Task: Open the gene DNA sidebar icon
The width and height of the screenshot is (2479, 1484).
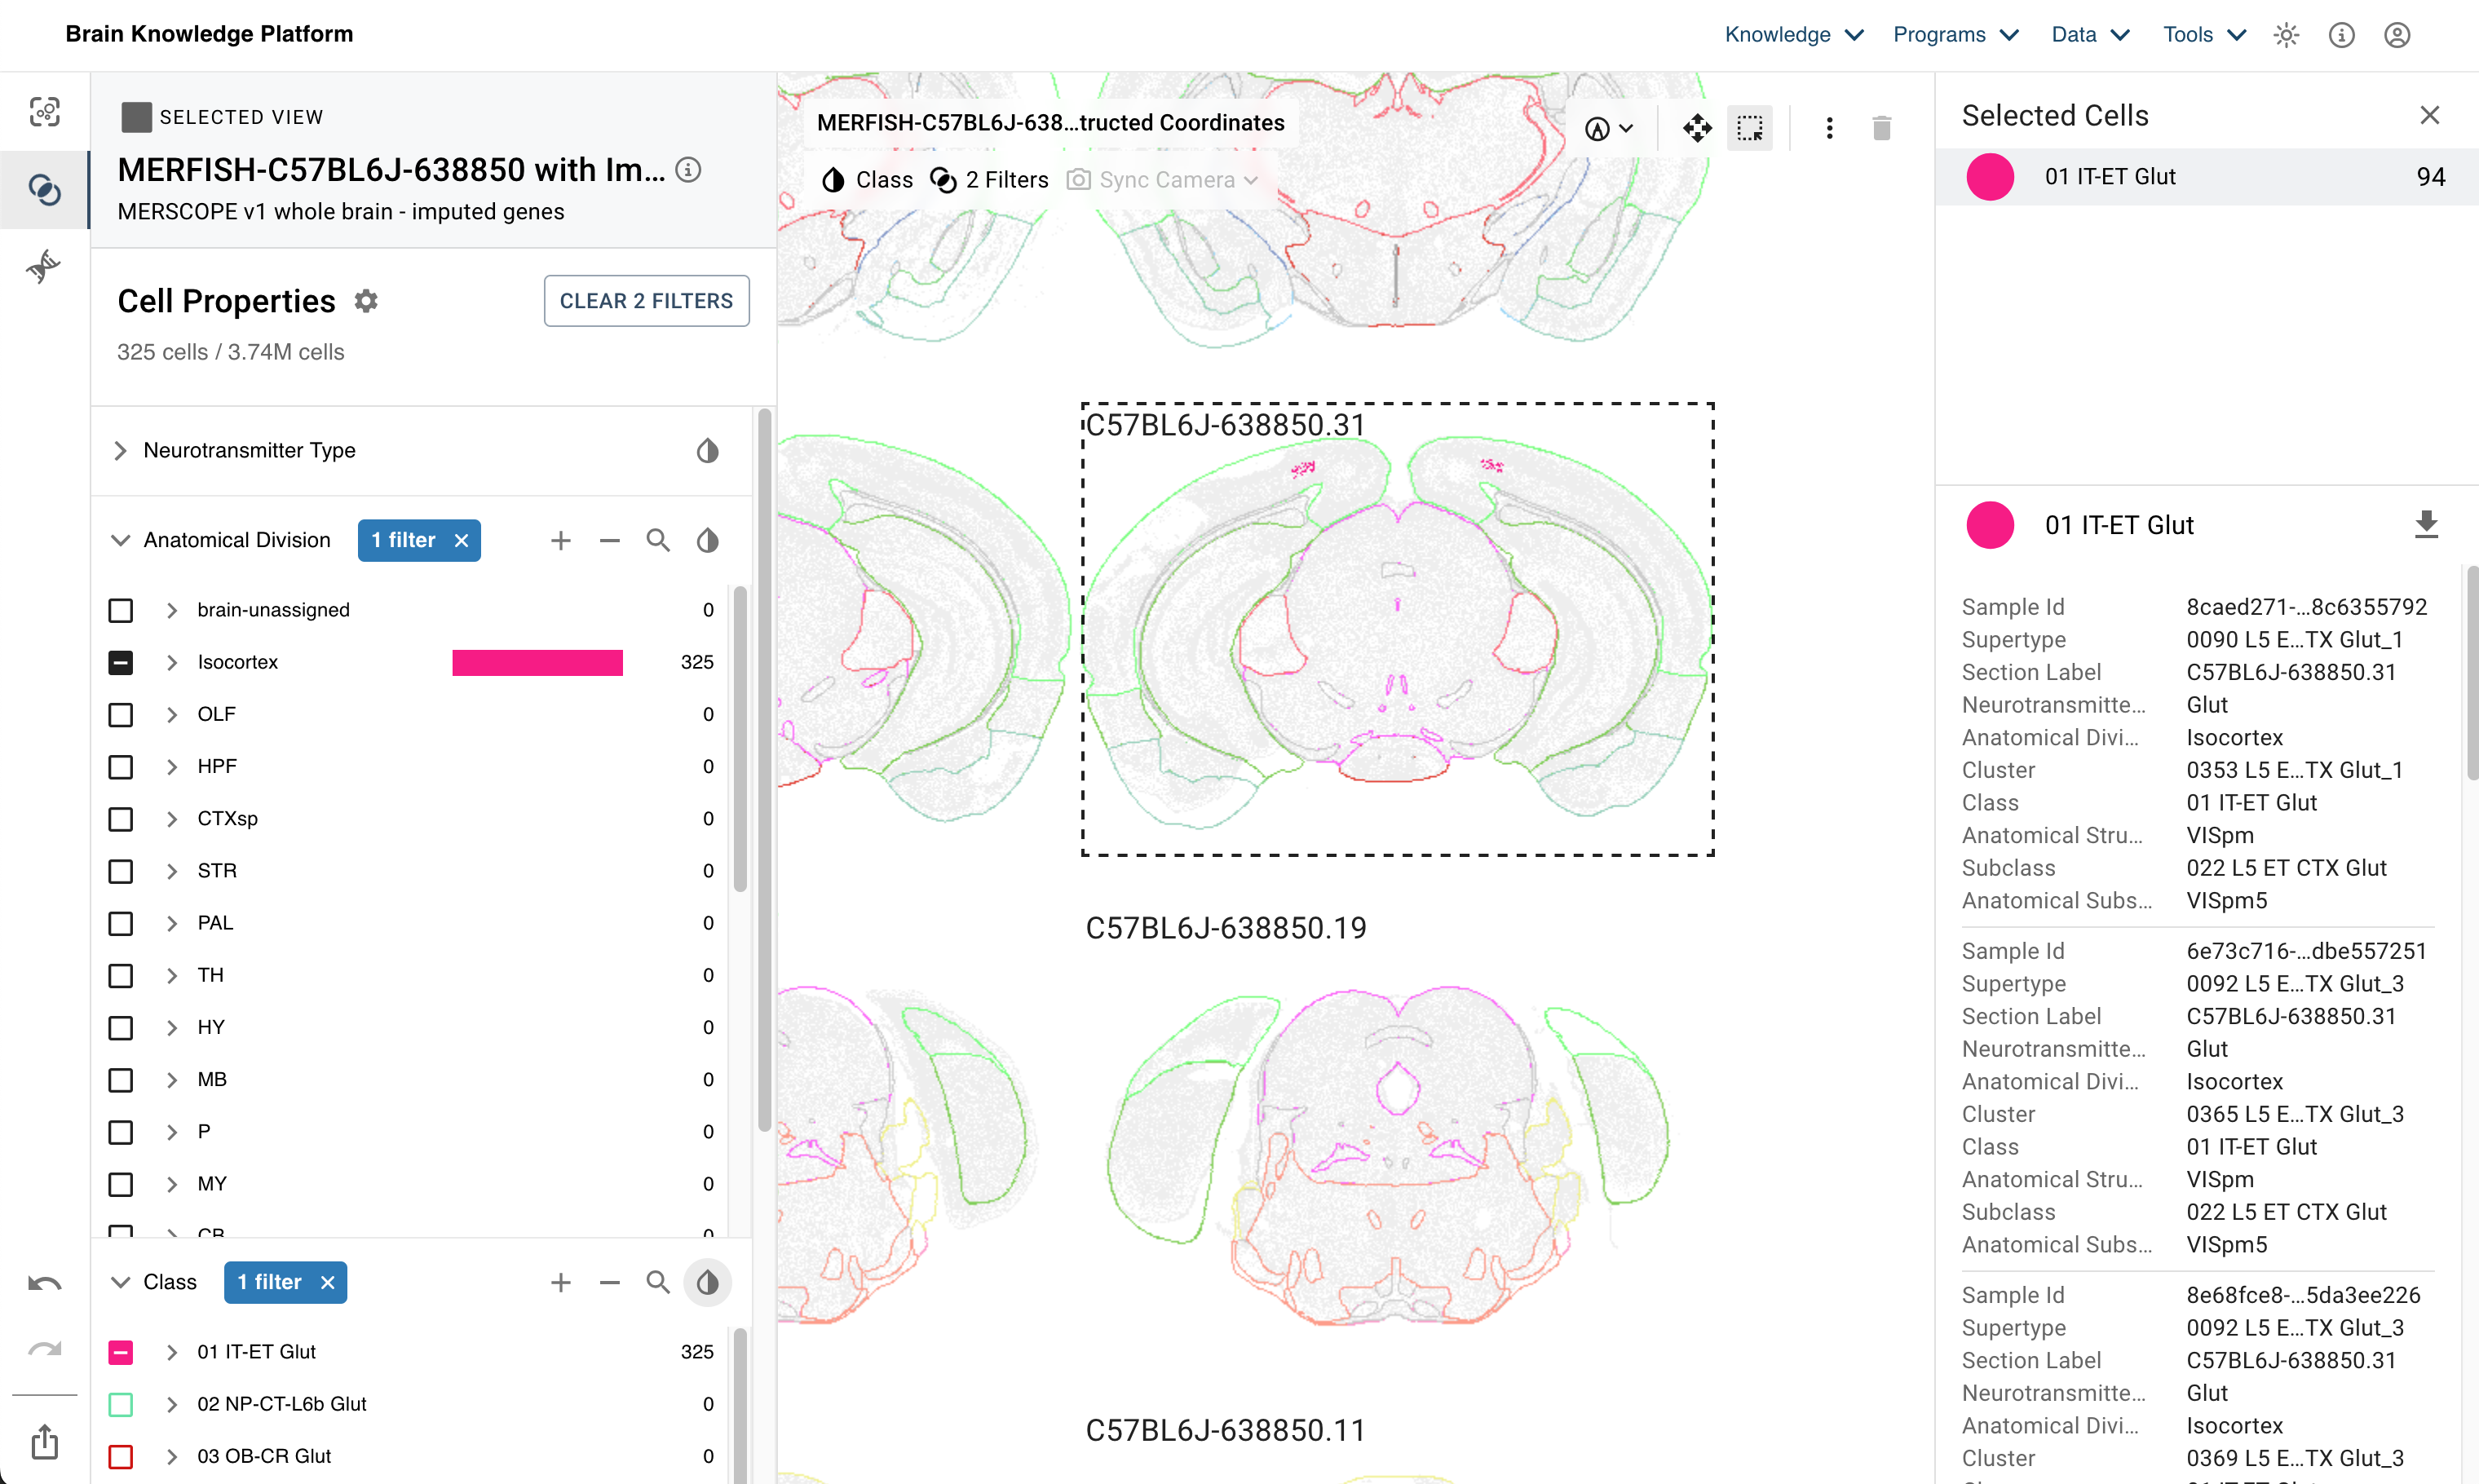Action: (44, 266)
